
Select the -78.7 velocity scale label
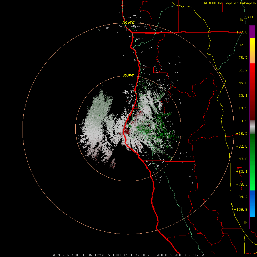tap(242, 184)
